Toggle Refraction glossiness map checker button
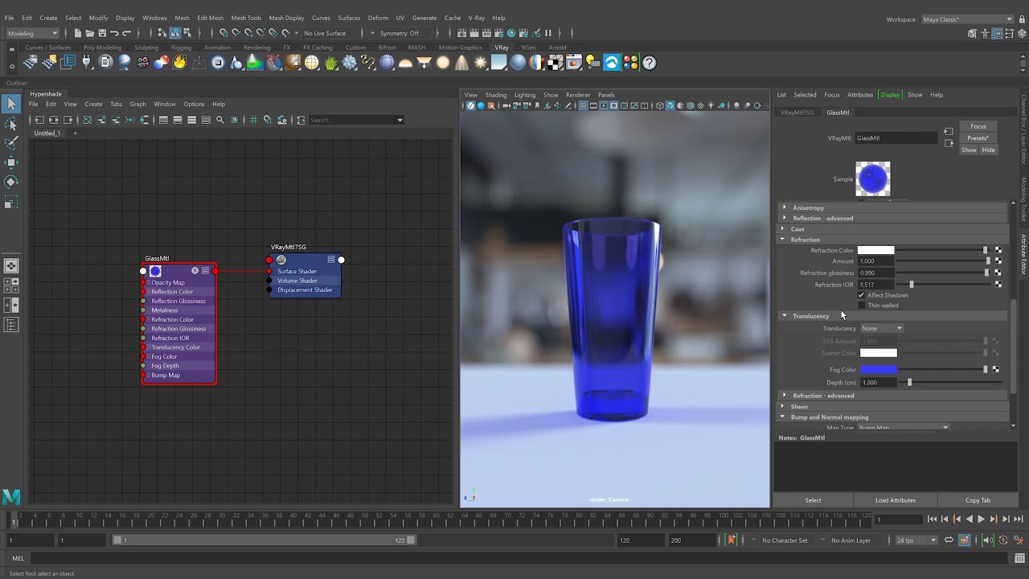The height and width of the screenshot is (579, 1029). coord(998,273)
